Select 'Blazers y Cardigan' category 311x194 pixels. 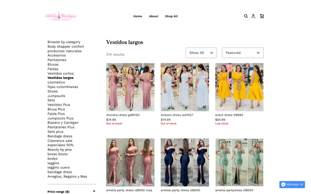tap(63, 123)
